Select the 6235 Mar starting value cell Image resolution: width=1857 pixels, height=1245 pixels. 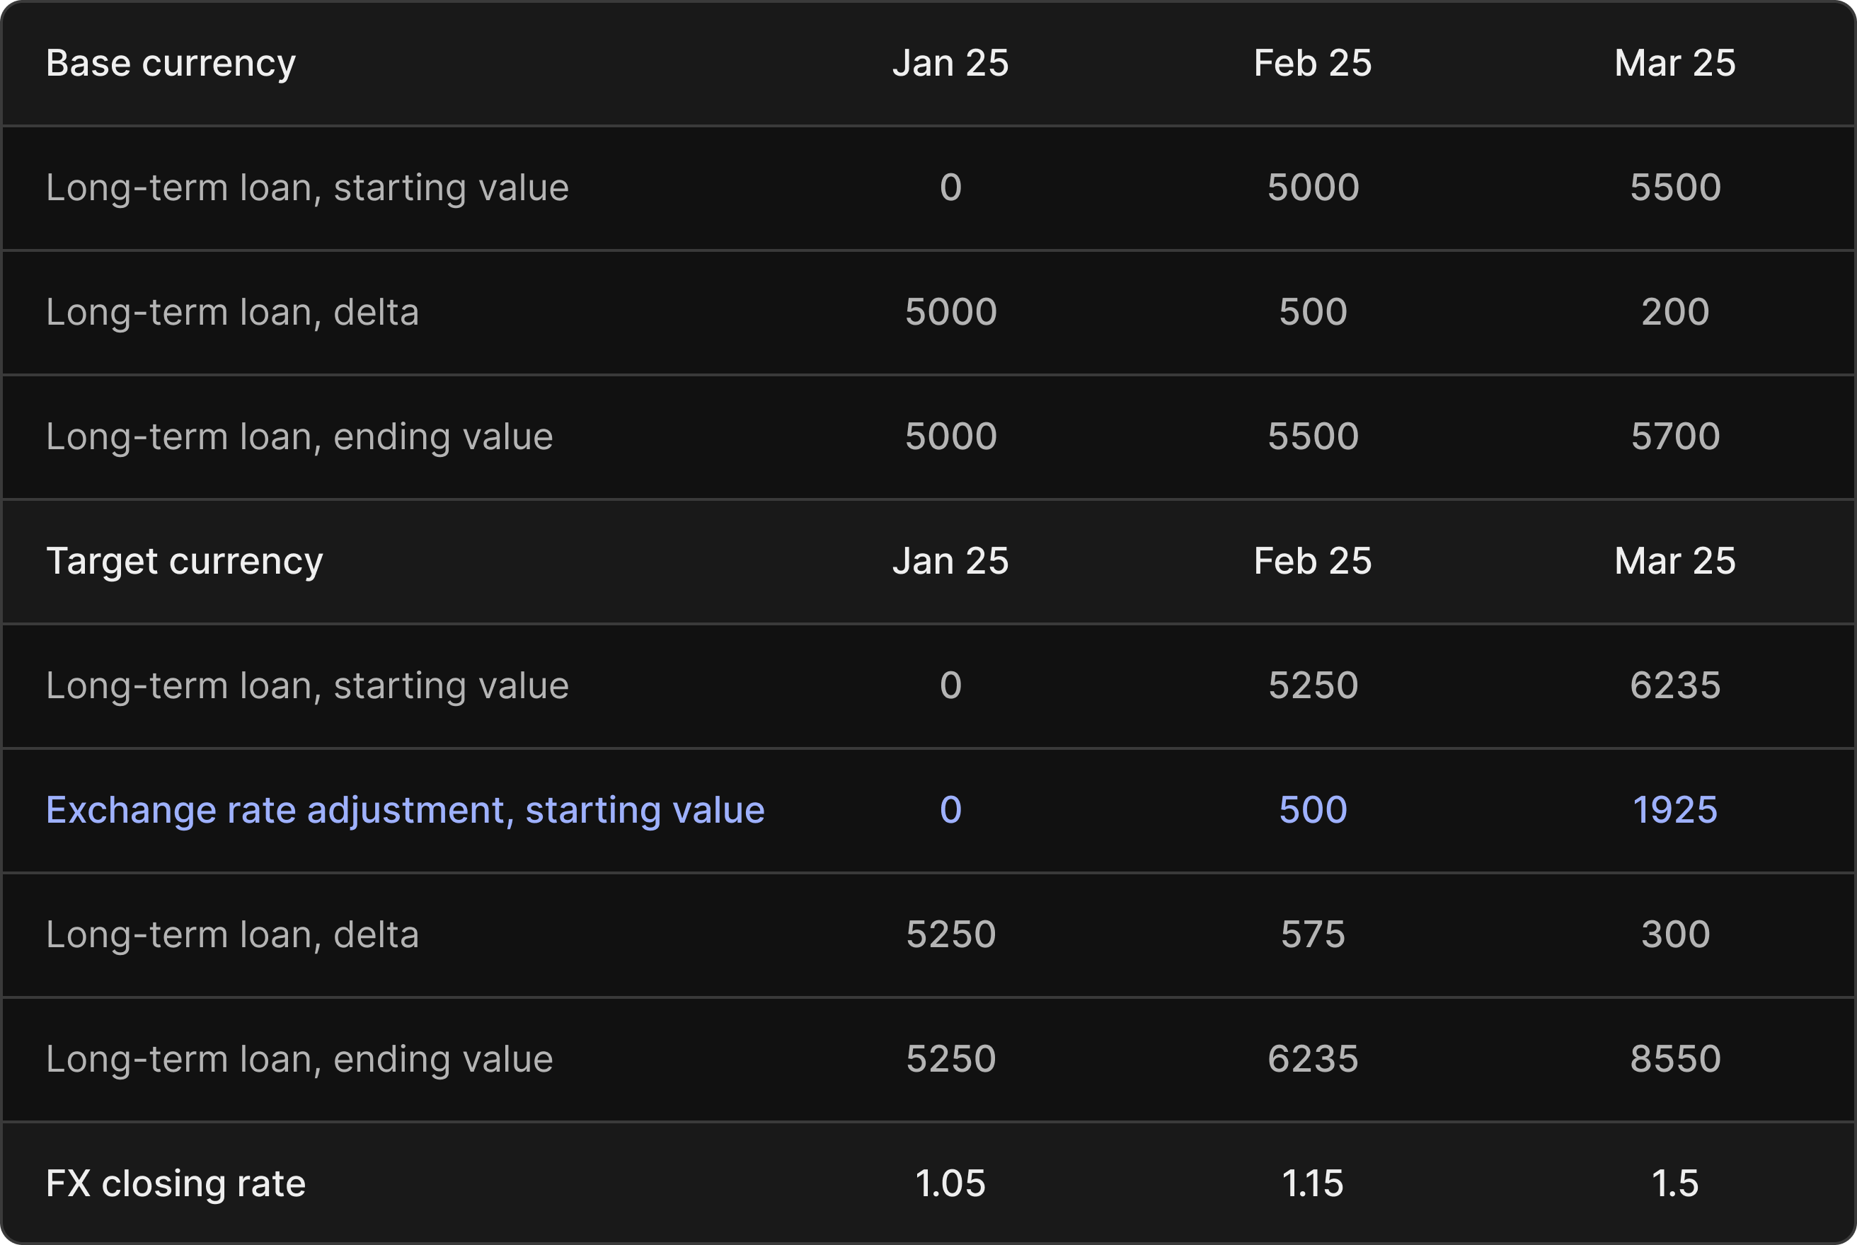point(1674,686)
